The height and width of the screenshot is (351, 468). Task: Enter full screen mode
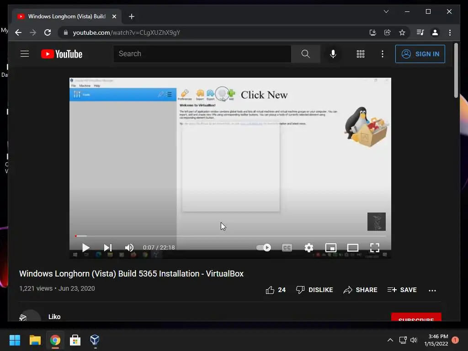(x=375, y=247)
